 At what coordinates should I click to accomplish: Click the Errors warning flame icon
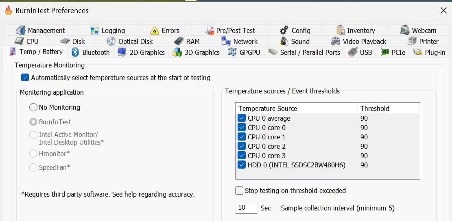coord(155,30)
